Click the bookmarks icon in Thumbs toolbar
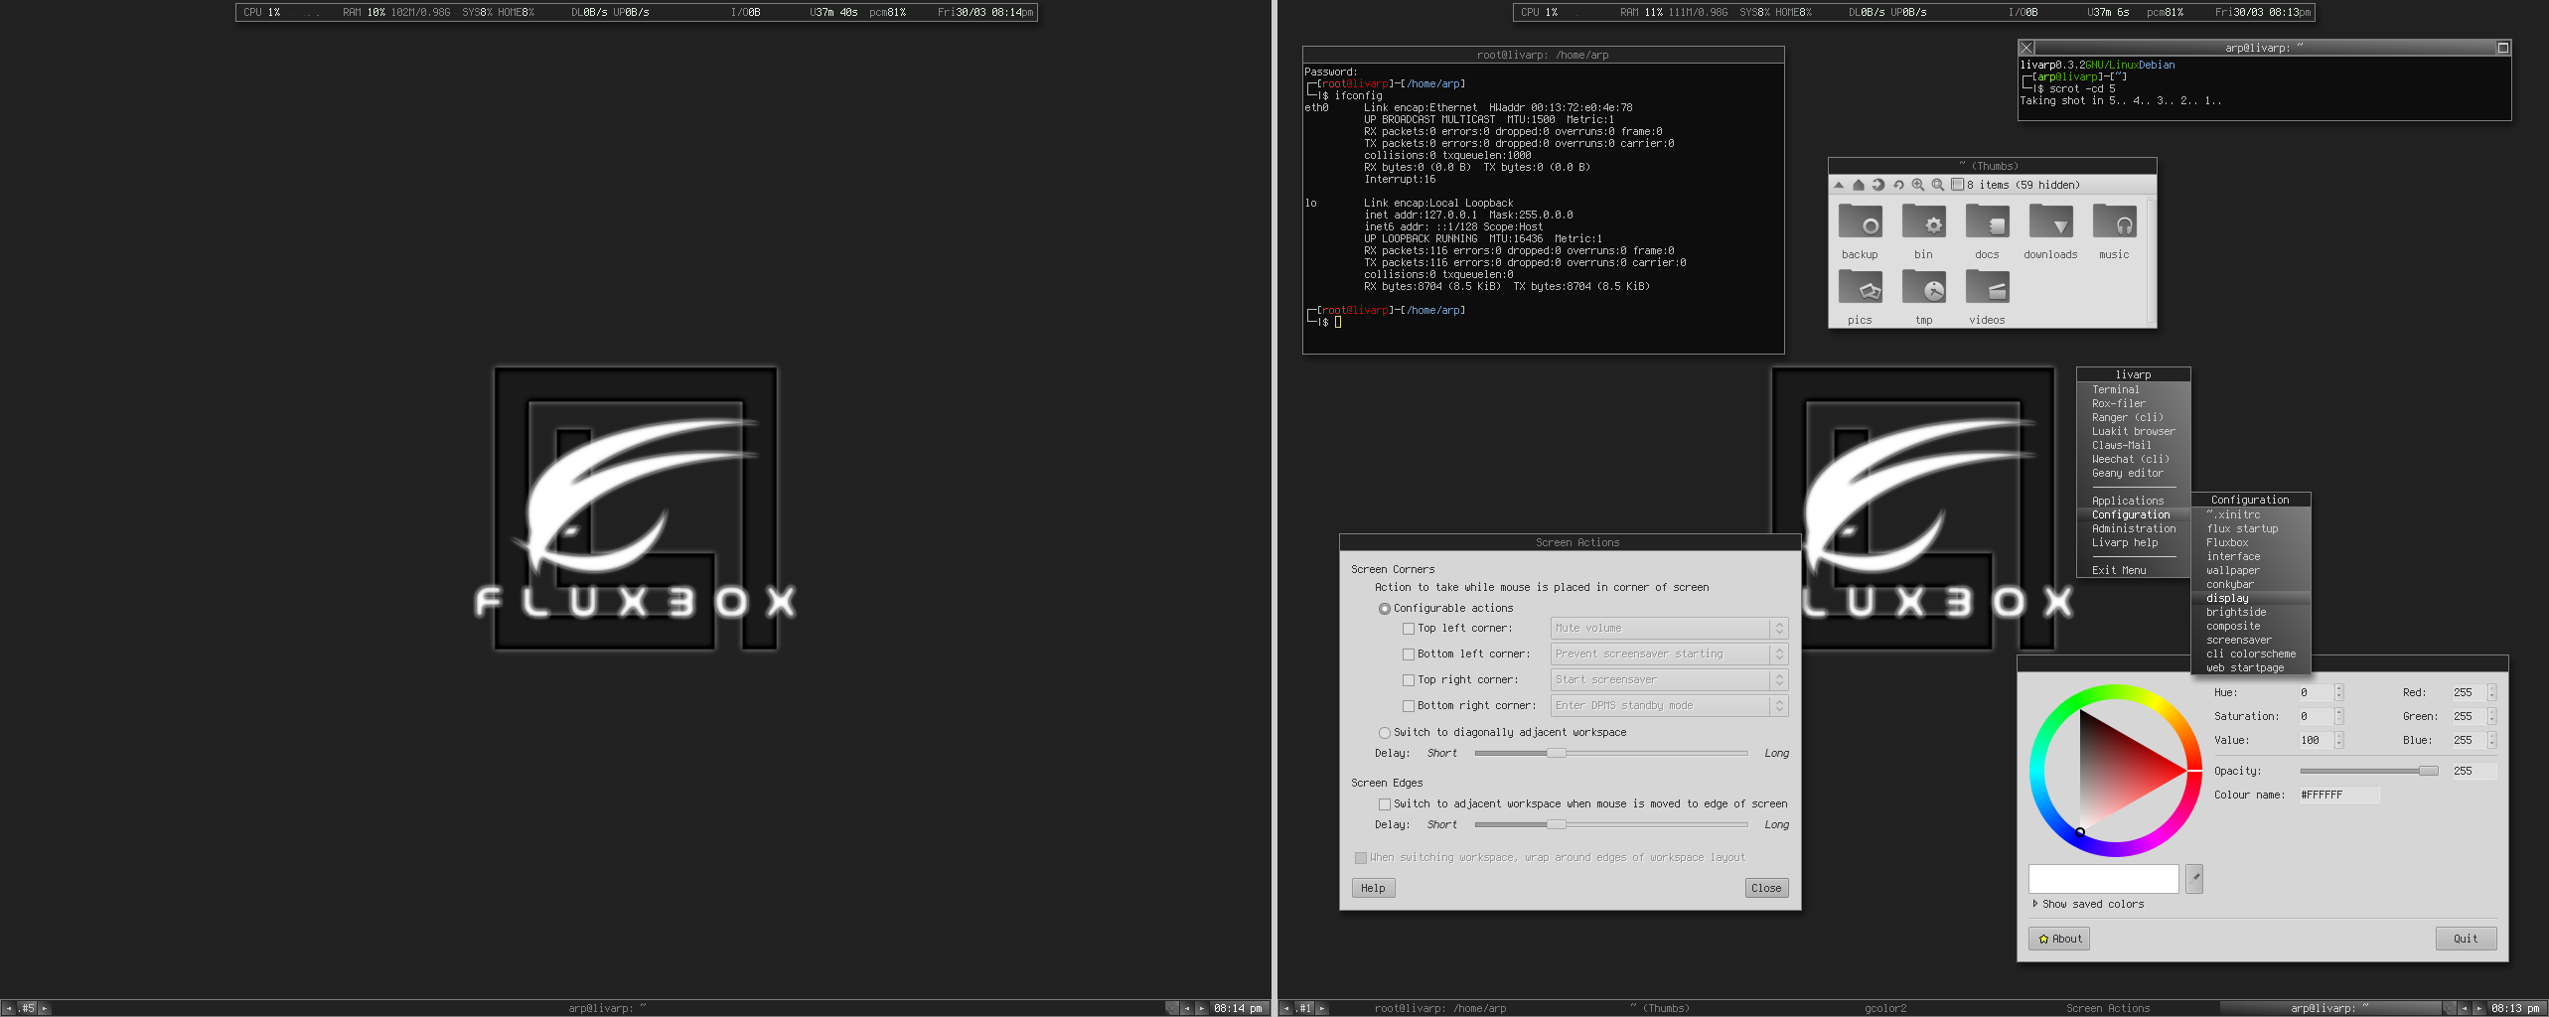 tap(1878, 185)
